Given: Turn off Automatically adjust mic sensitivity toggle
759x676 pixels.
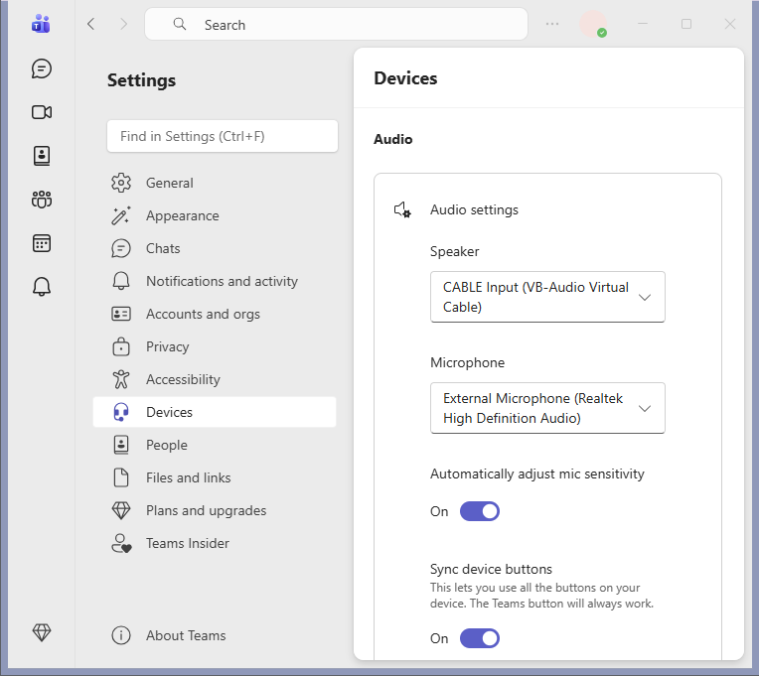Looking at the screenshot, I should [x=479, y=511].
